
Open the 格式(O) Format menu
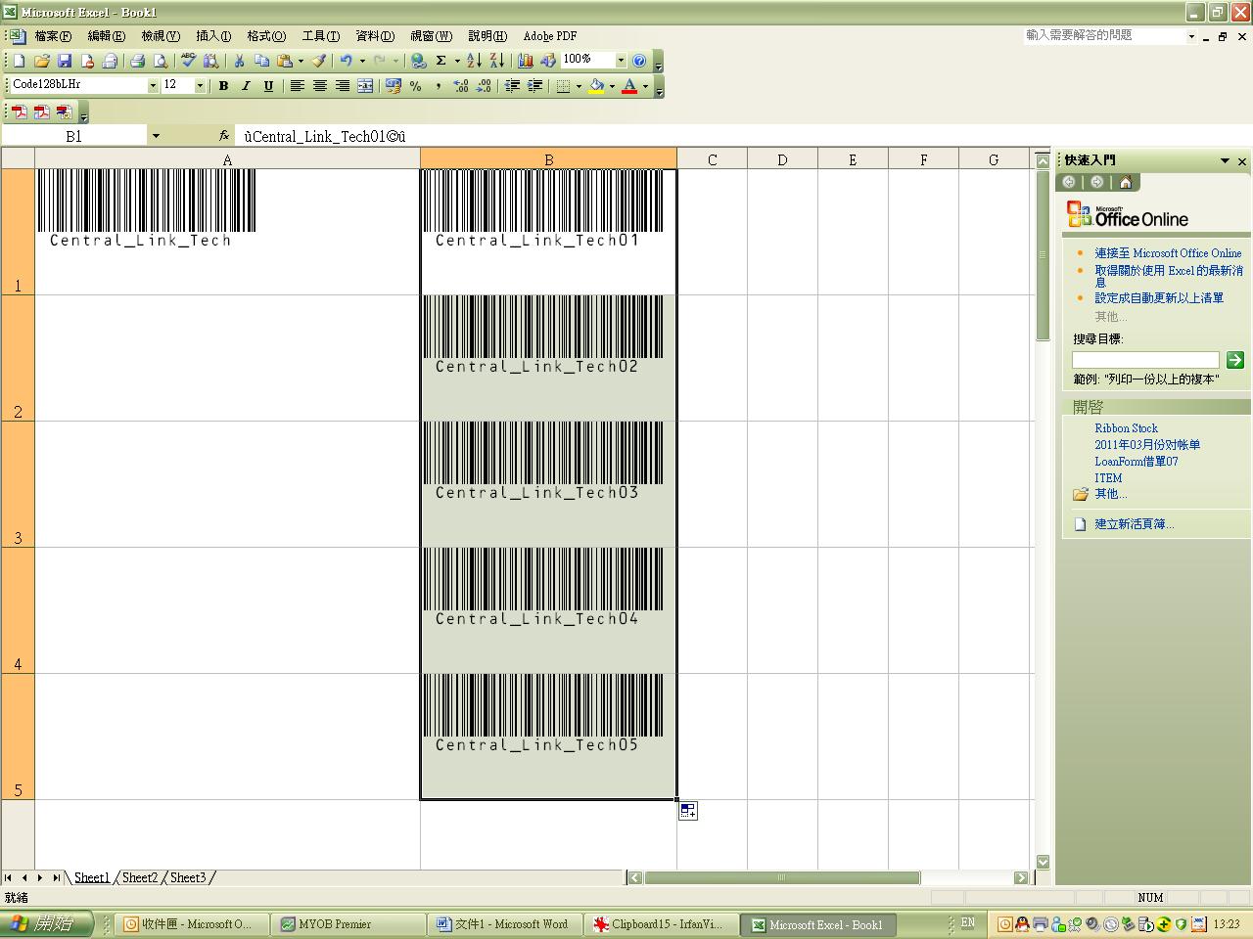coord(266,36)
